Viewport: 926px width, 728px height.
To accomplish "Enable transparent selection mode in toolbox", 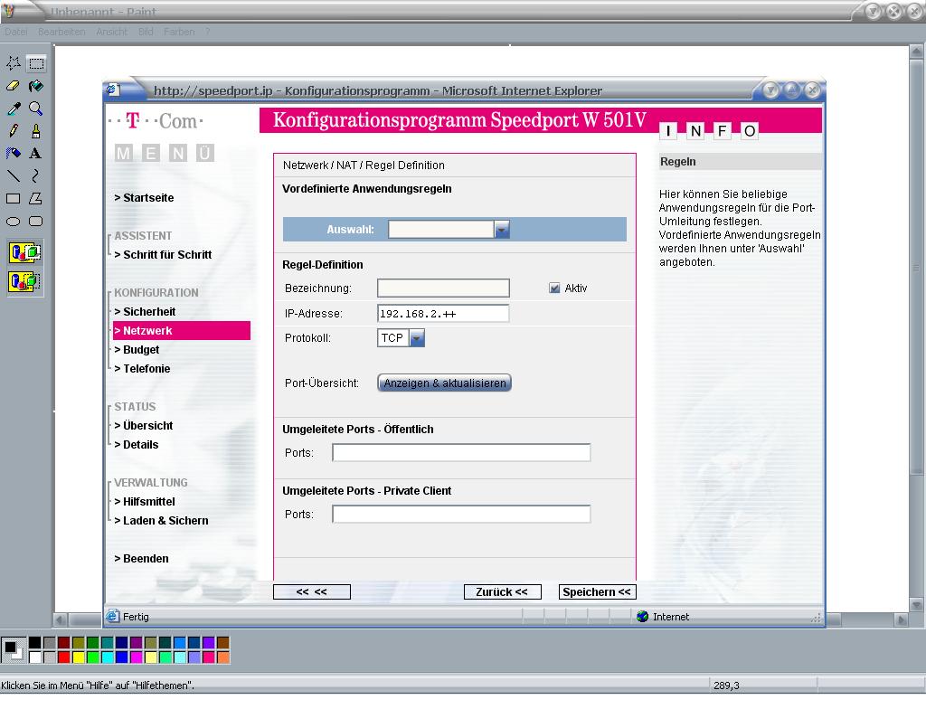I will click(x=24, y=281).
